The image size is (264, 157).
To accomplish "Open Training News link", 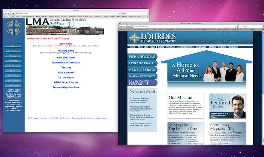I will pyautogui.click(x=66, y=51).
